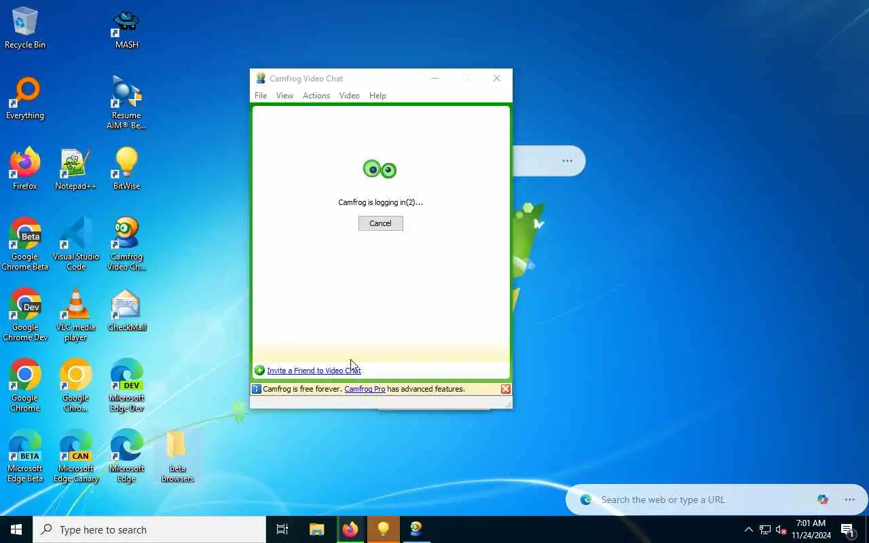Image resolution: width=869 pixels, height=543 pixels.
Task: Open the ellipsis menu behind Camfrog window
Action: tap(567, 161)
